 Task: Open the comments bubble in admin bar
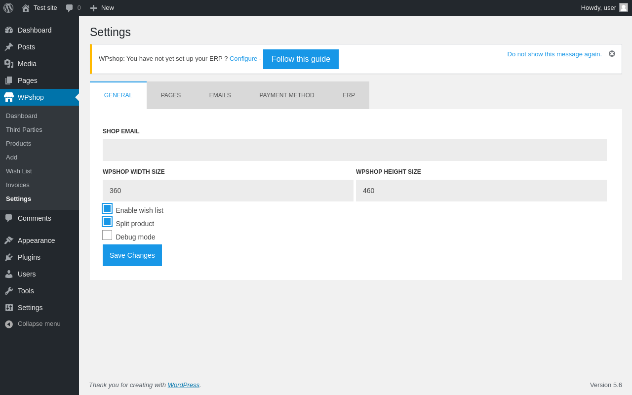click(x=69, y=8)
